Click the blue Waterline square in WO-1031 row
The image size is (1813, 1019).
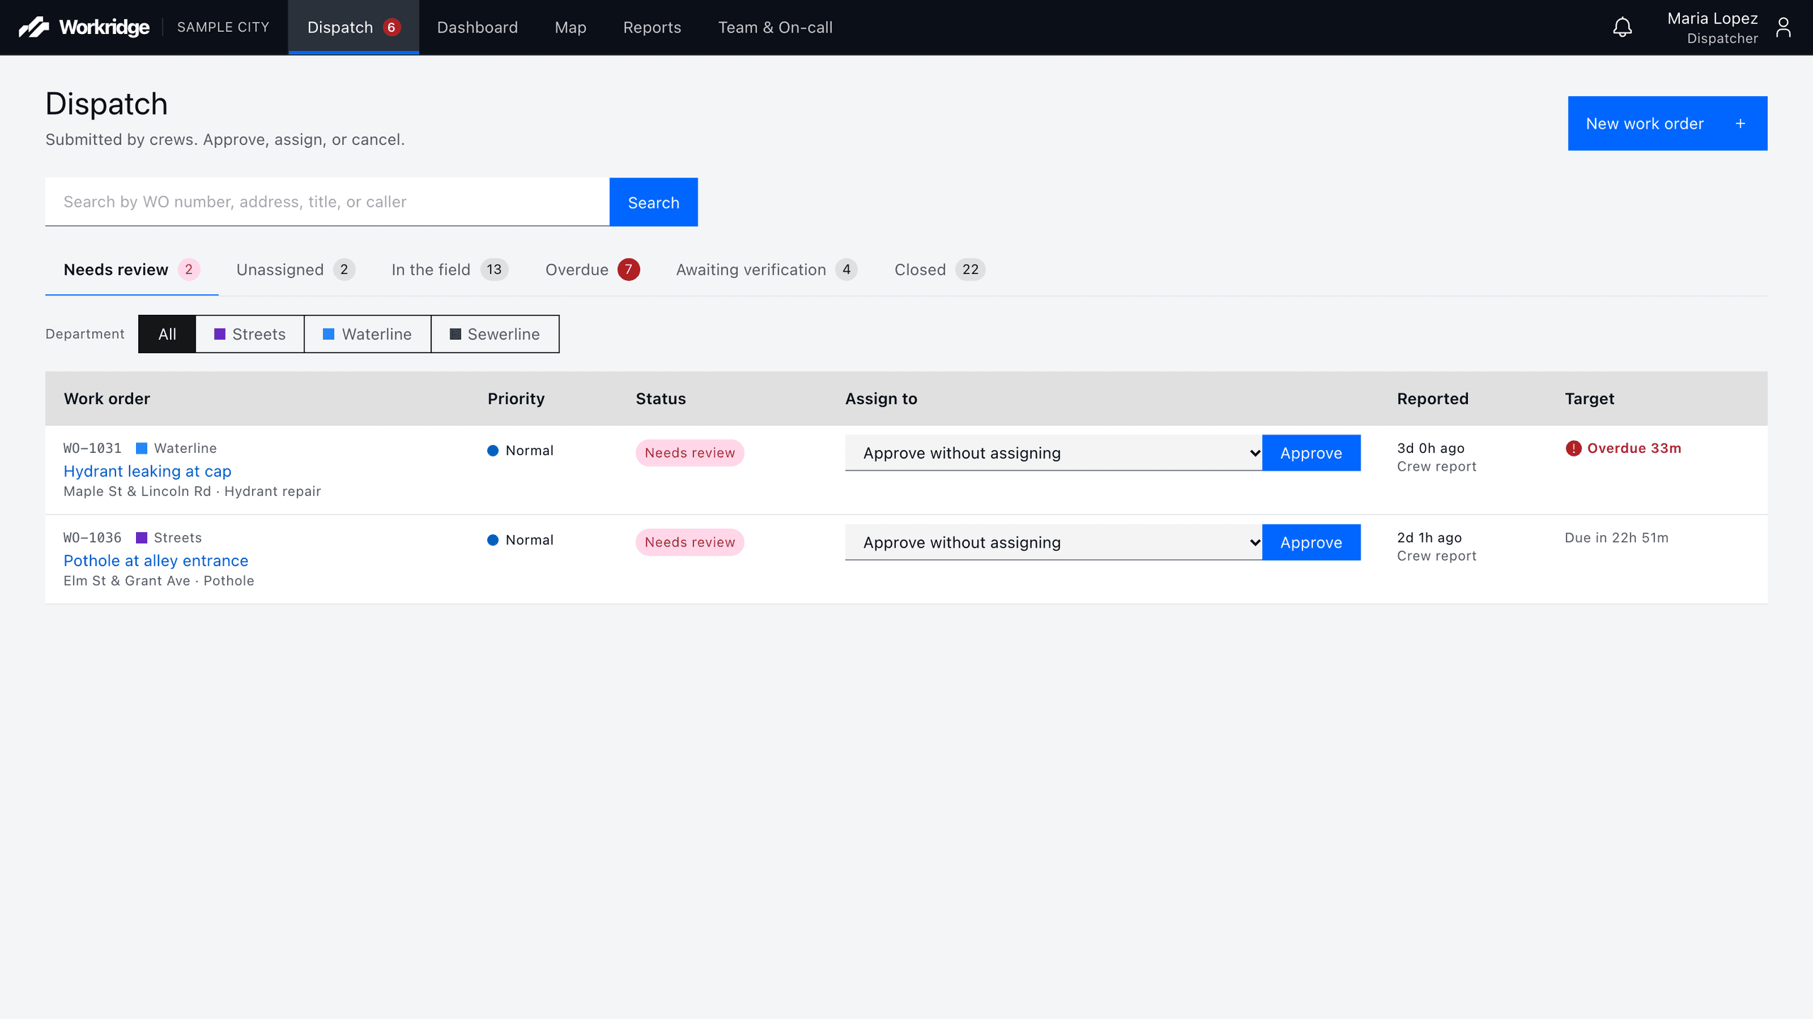click(142, 448)
